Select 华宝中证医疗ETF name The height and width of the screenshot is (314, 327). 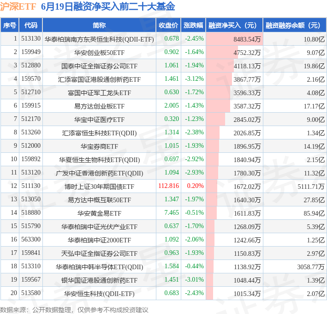pyautogui.click(x=99, y=120)
